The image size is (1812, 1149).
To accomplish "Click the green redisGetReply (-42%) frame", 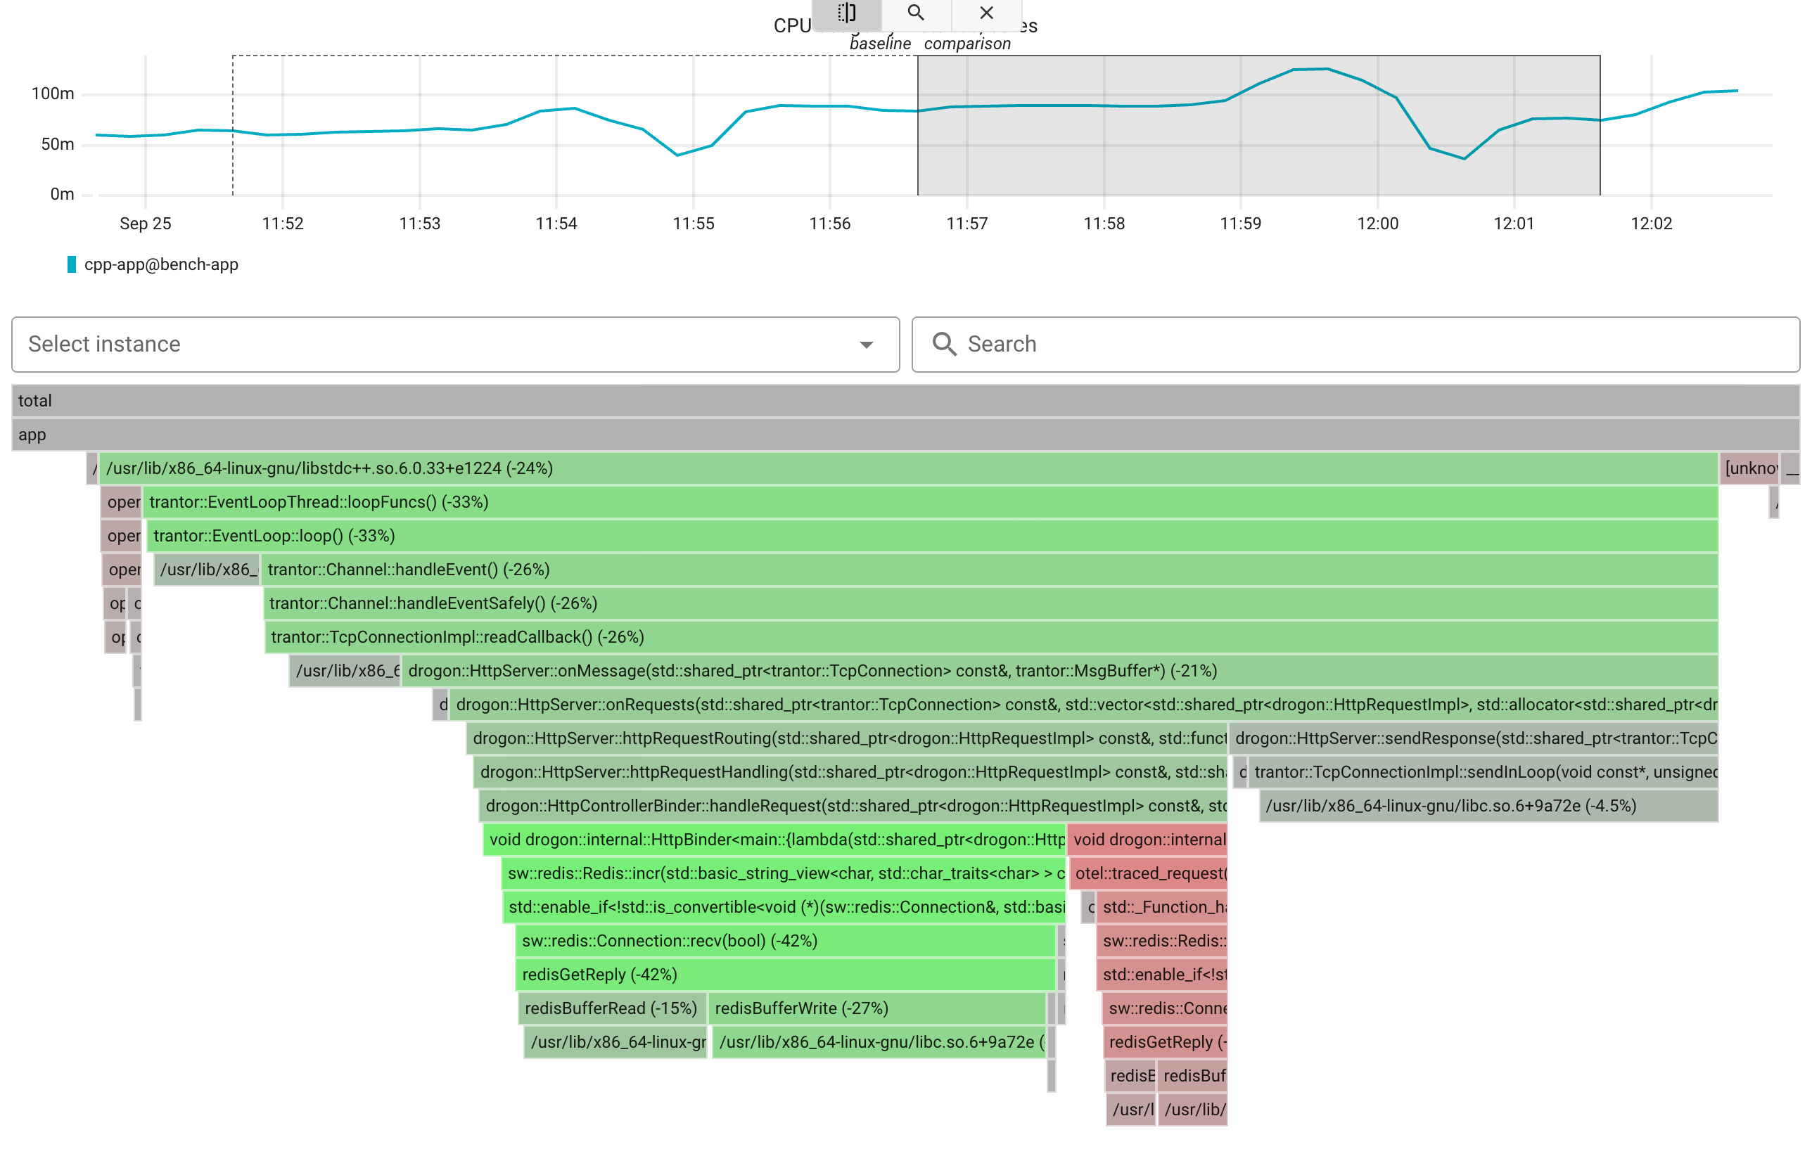I will [x=785, y=975].
